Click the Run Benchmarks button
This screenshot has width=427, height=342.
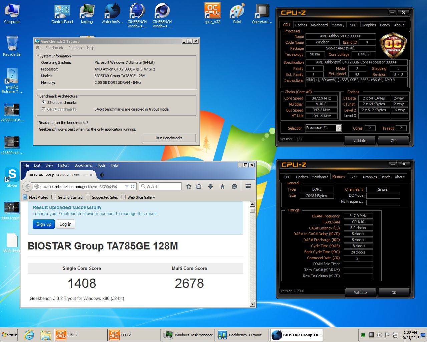click(x=169, y=138)
